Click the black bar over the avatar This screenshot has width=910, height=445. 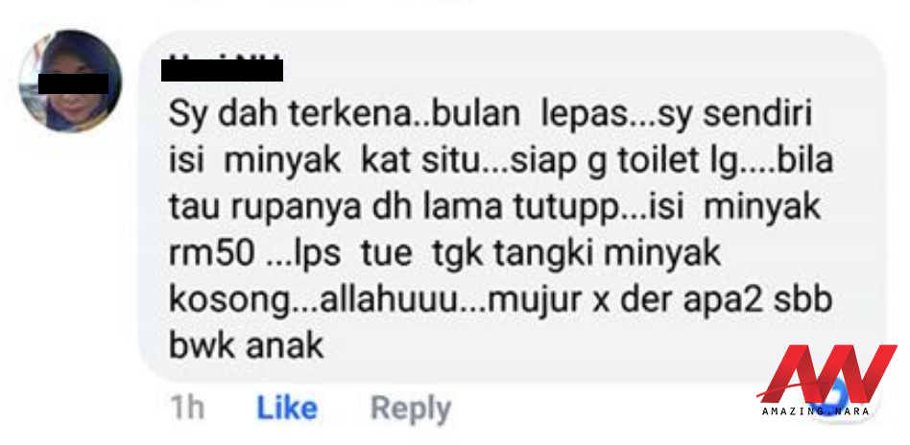73,83
